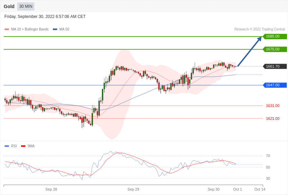Click the chart date and time text
Image resolution: width=288 pixels, height=195 pixels.
click(x=45, y=17)
